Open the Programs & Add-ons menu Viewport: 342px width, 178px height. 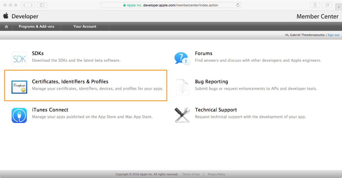[36, 26]
